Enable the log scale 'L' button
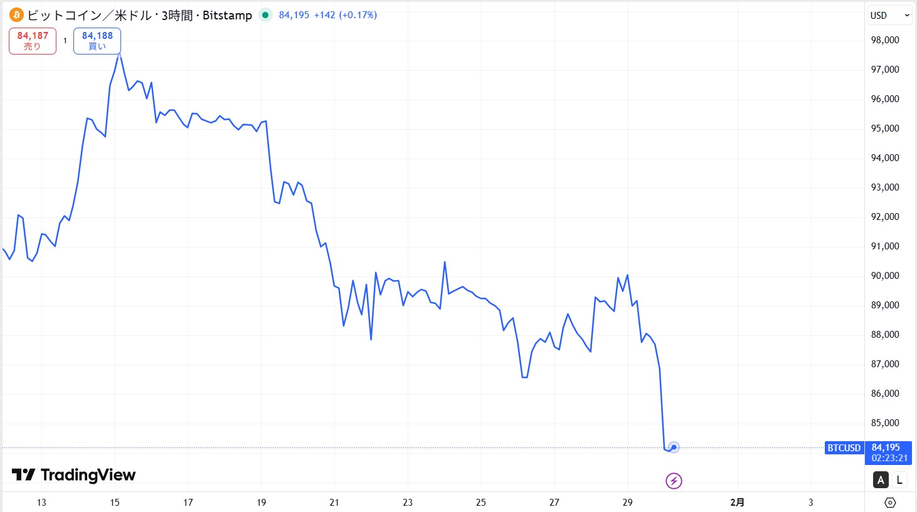Viewport: 917px width, 512px height. [899, 480]
